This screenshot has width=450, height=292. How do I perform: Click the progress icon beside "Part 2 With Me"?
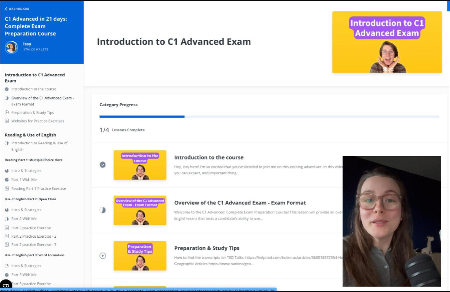tap(7, 219)
